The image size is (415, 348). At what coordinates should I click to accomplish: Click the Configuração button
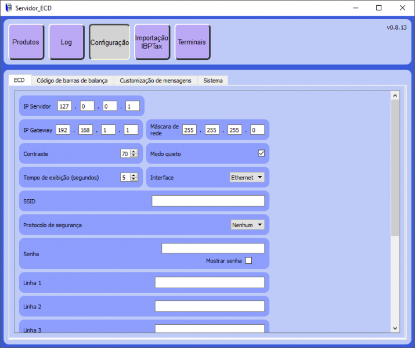tap(109, 42)
